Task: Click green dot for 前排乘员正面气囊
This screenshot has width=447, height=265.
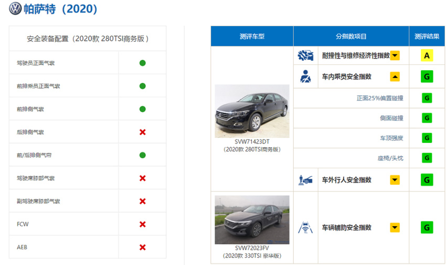Action: [143, 86]
